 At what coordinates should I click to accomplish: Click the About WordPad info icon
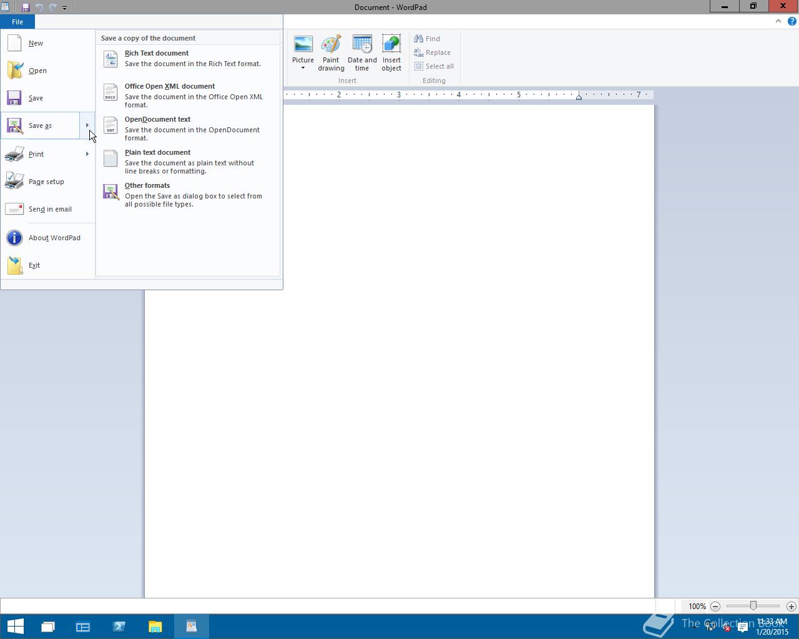pos(14,238)
